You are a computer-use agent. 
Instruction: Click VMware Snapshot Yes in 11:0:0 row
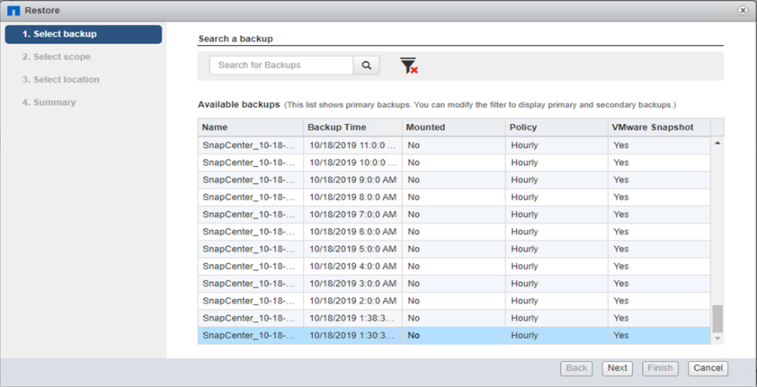(621, 146)
